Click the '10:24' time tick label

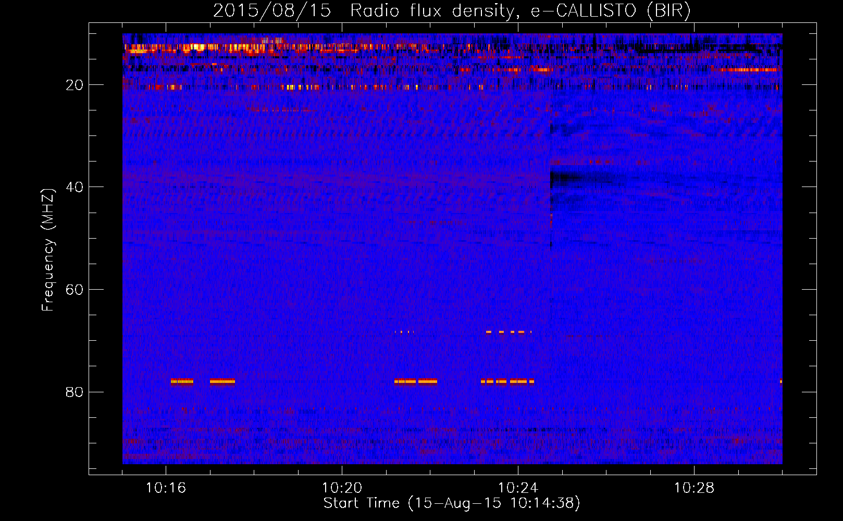pyautogui.click(x=518, y=488)
